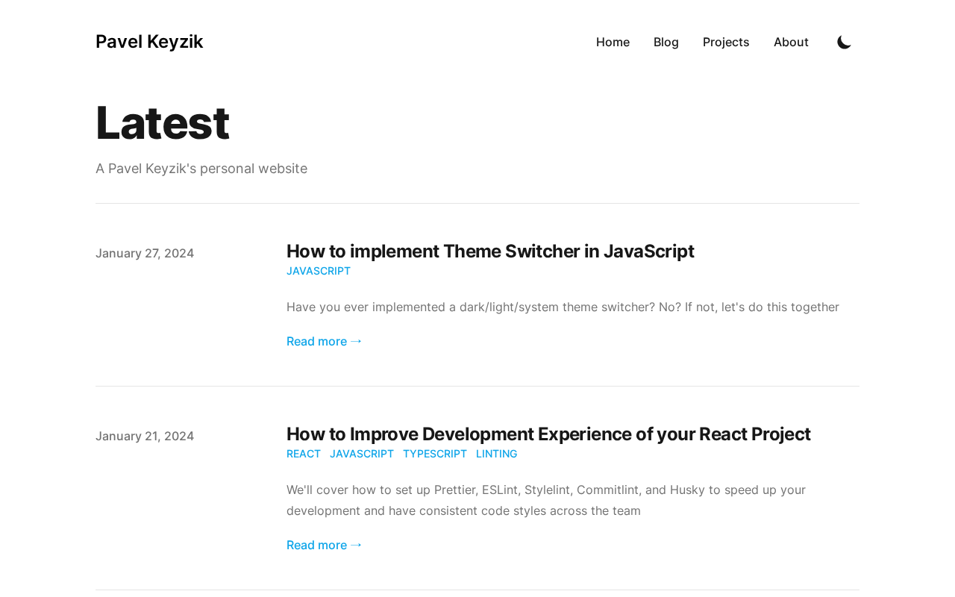This screenshot has width=955, height=597.
Task: Click the Latest page heading
Action: [163, 122]
